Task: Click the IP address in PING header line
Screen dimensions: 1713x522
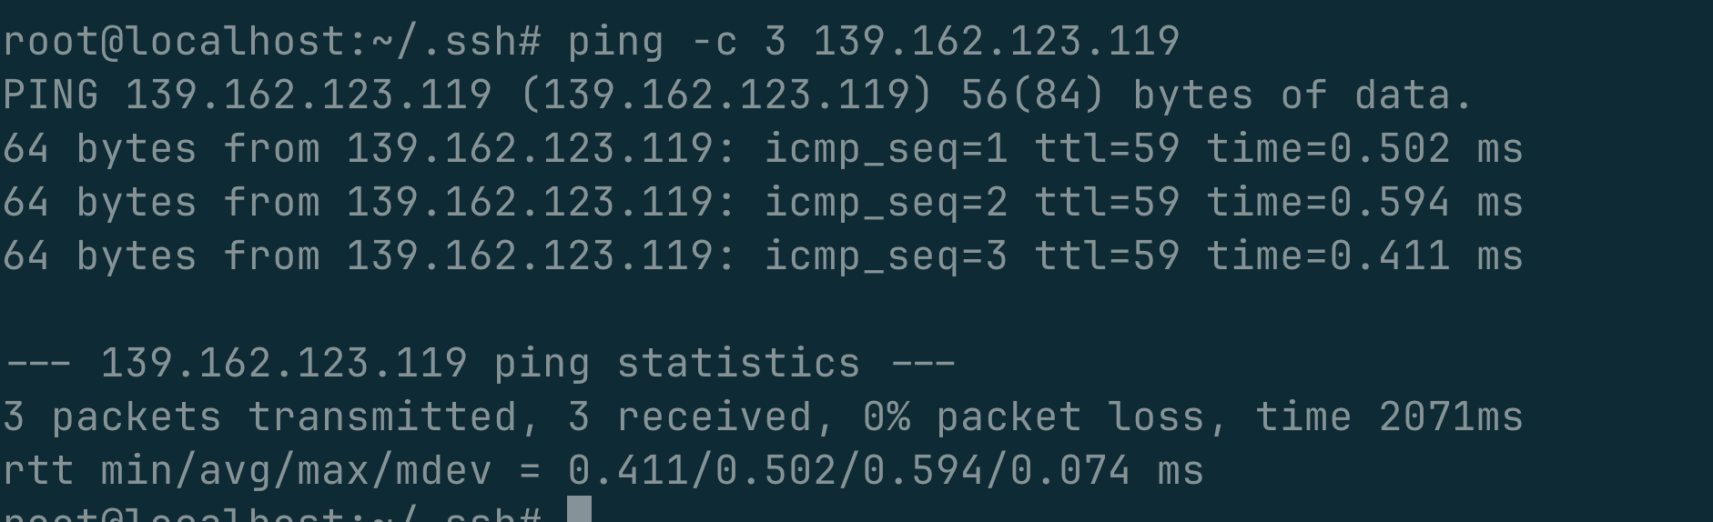Action: 309,95
